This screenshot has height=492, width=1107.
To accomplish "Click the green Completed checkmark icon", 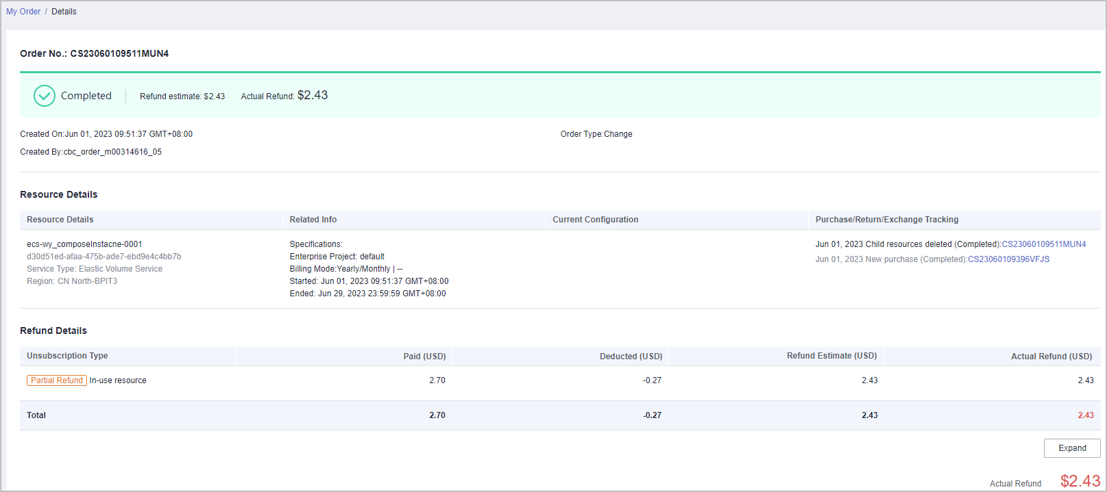I will (45, 96).
